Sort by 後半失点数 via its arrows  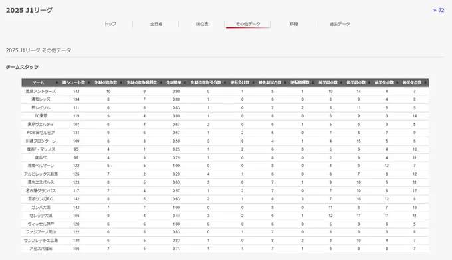point(425,82)
